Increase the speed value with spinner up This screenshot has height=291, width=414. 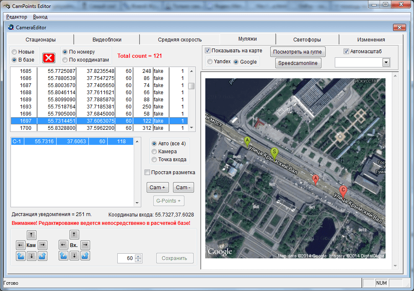[138, 256]
